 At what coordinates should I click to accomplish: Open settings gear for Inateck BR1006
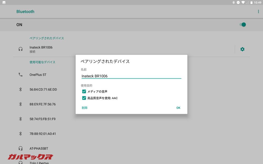(242, 49)
